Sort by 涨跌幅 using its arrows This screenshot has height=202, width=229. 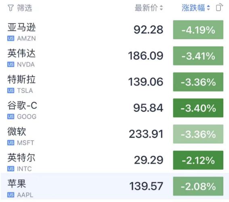click(208, 8)
